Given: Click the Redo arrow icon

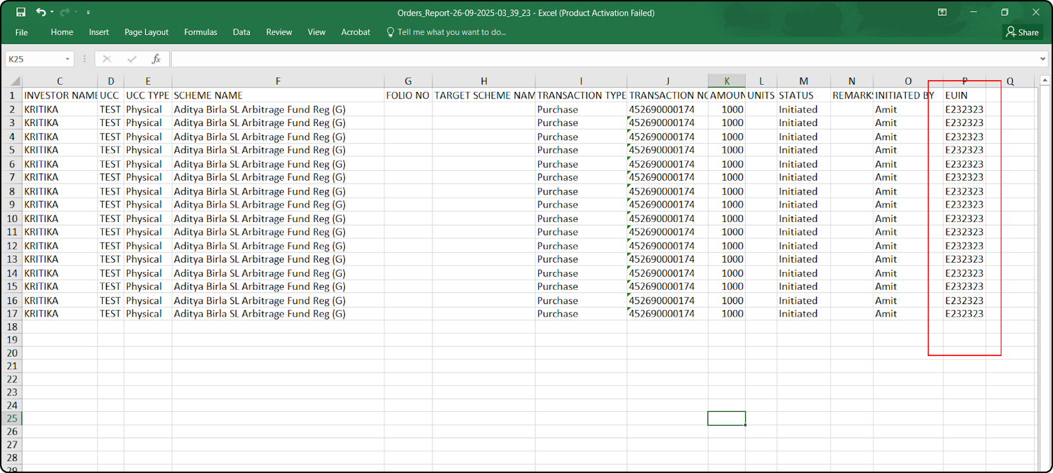Looking at the screenshot, I should point(64,12).
